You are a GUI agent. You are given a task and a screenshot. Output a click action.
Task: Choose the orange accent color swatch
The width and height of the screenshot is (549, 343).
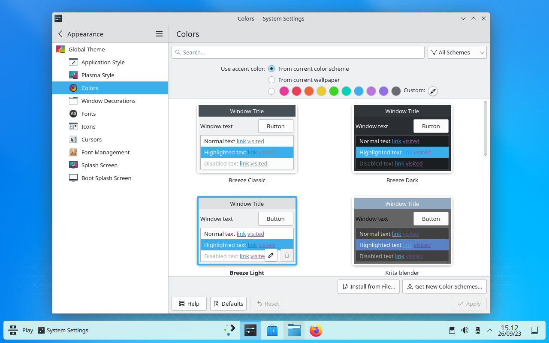[309, 91]
